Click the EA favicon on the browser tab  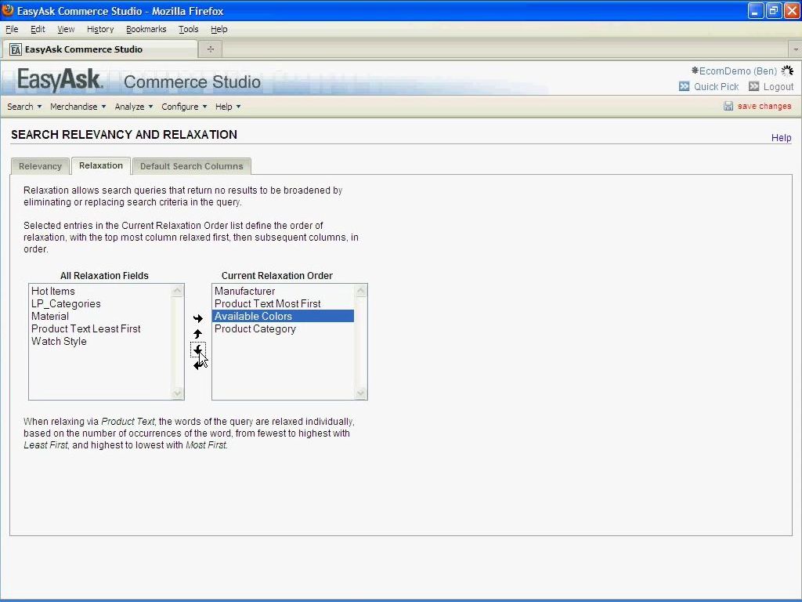[x=16, y=49]
